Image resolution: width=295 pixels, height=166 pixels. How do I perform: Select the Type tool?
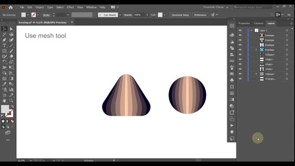[4, 45]
